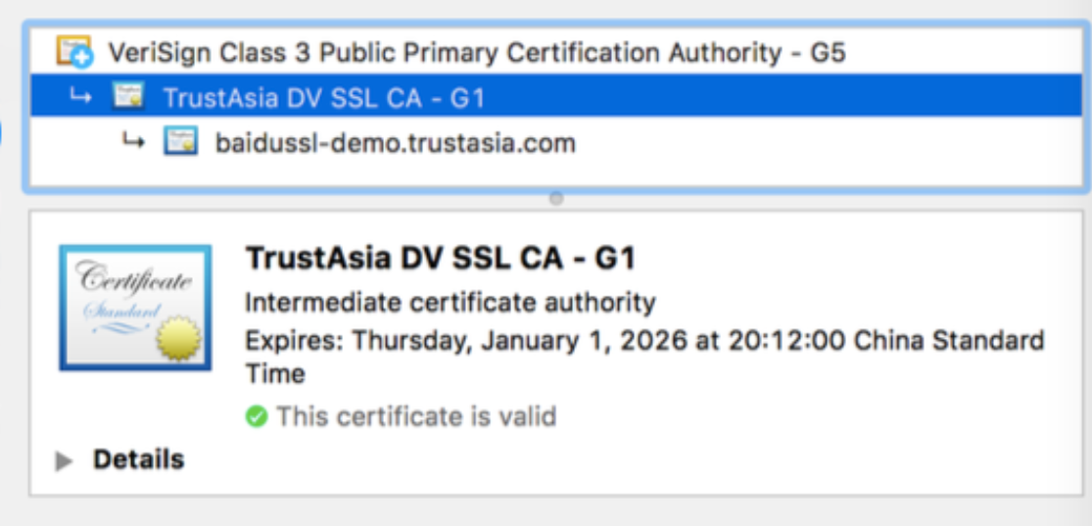The width and height of the screenshot is (1092, 526).
Task: Click the Details label
Action: point(138,459)
